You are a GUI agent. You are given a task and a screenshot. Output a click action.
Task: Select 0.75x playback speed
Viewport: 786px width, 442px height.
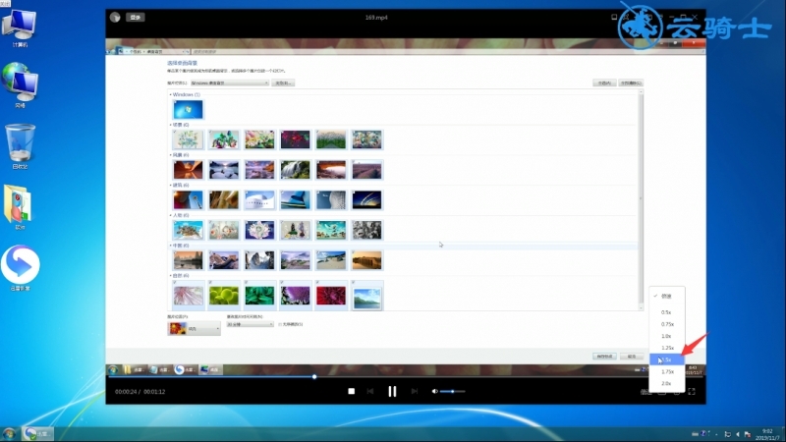(667, 324)
